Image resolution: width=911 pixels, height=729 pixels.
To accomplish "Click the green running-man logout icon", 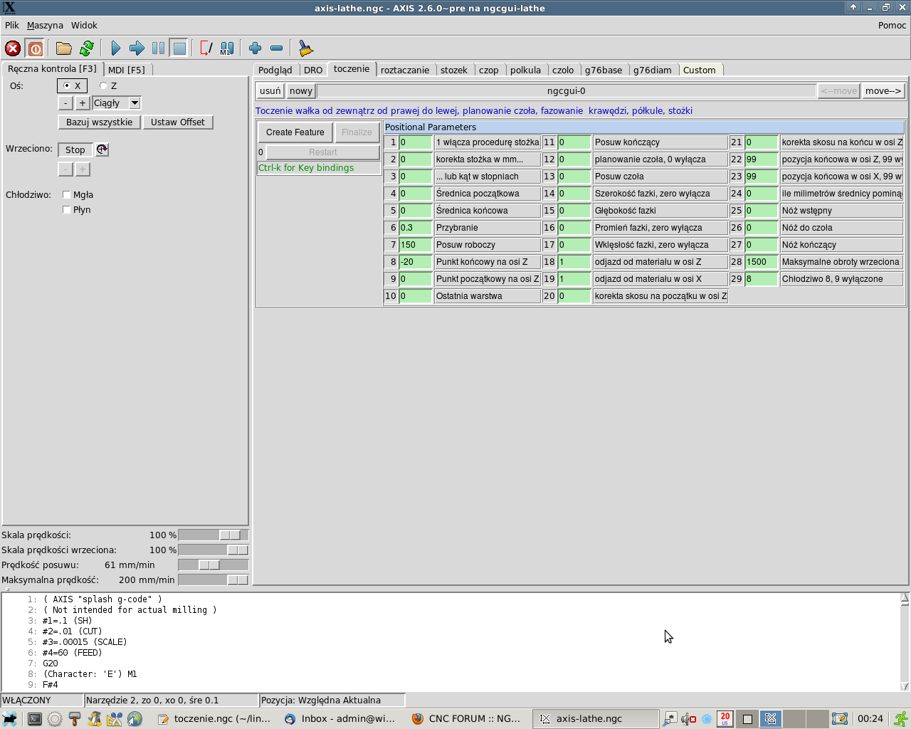I will click(x=901, y=719).
